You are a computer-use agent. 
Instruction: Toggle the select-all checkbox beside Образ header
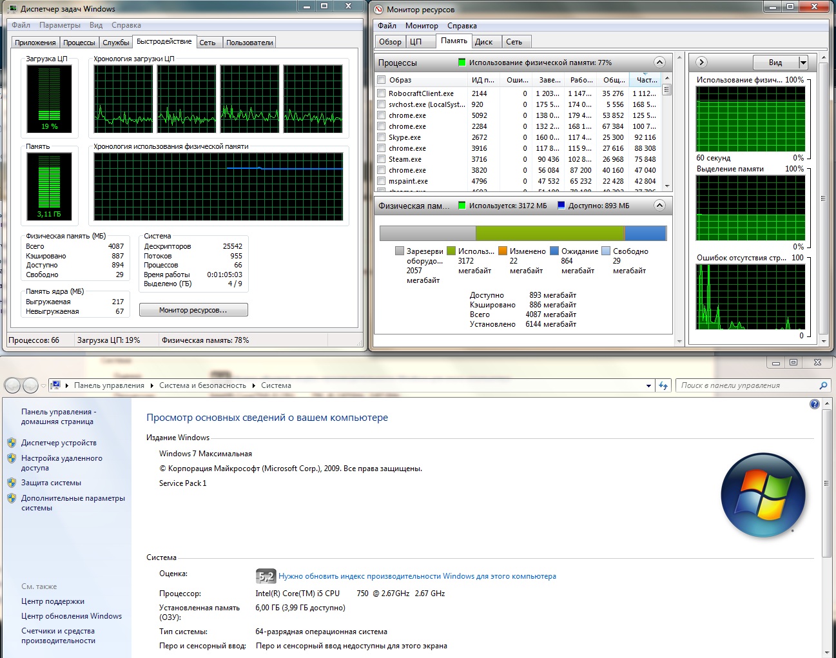(x=382, y=80)
